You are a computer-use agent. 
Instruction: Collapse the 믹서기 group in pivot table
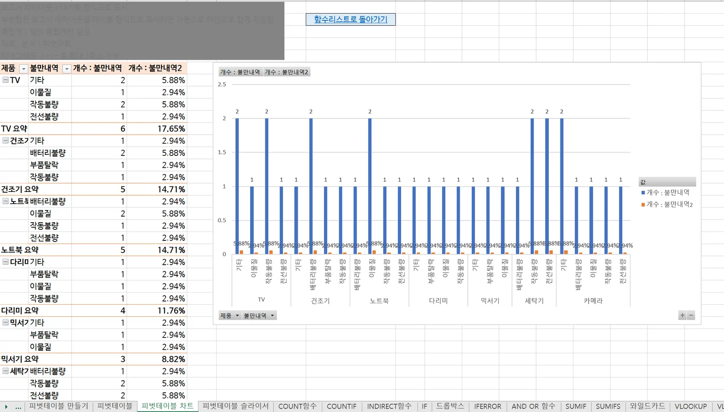pyautogui.click(x=5, y=323)
